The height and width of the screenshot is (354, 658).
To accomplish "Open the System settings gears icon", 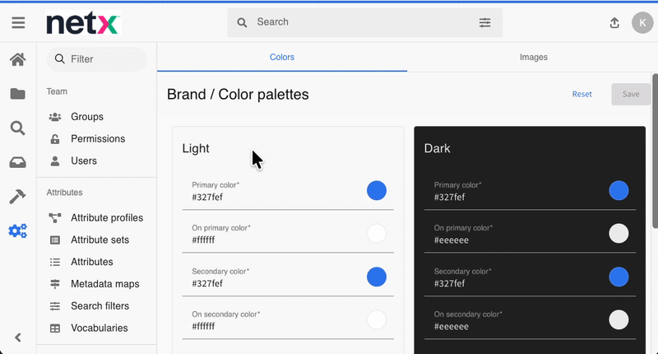I will click(x=17, y=231).
